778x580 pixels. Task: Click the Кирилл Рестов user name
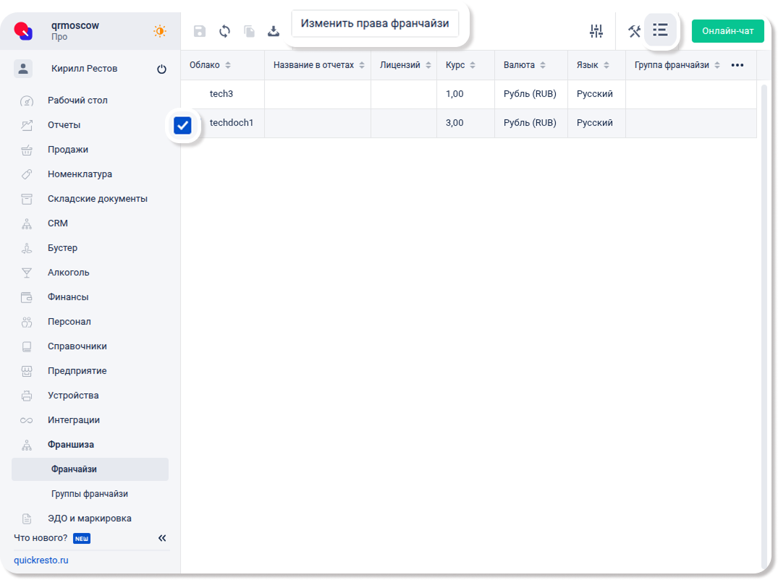tap(85, 69)
